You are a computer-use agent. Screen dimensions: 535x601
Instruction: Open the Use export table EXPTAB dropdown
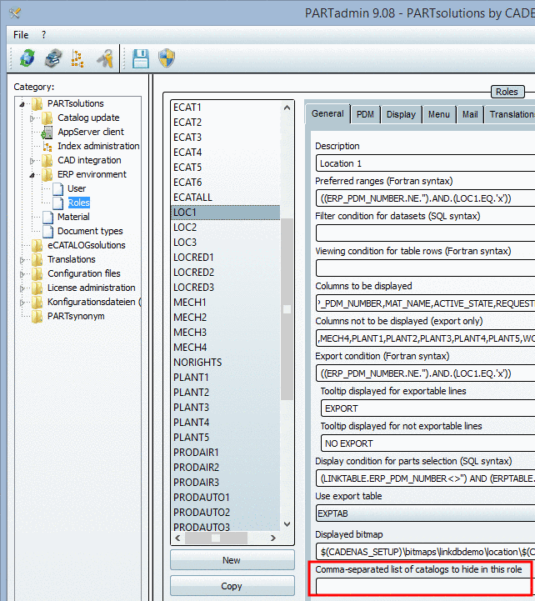point(425,513)
